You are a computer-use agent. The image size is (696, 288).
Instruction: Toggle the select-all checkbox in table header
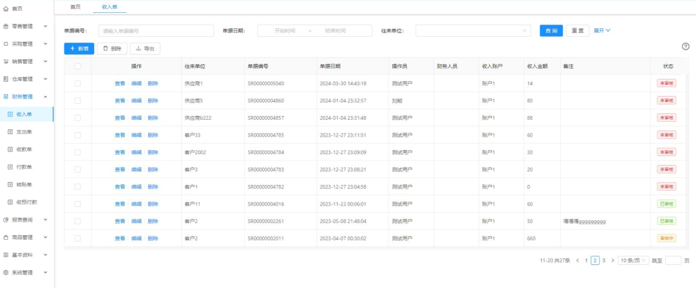[77, 66]
